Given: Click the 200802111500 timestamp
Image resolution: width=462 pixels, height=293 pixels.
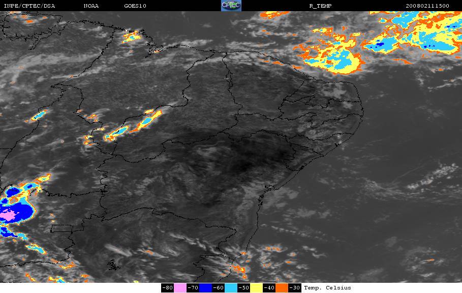Looking at the screenshot, I should click(427, 6).
